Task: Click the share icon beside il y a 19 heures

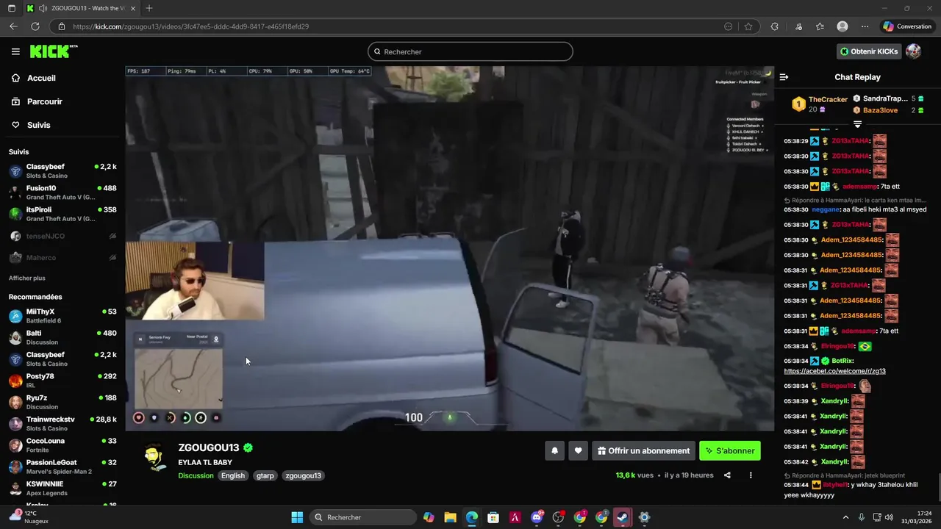Action: [727, 475]
